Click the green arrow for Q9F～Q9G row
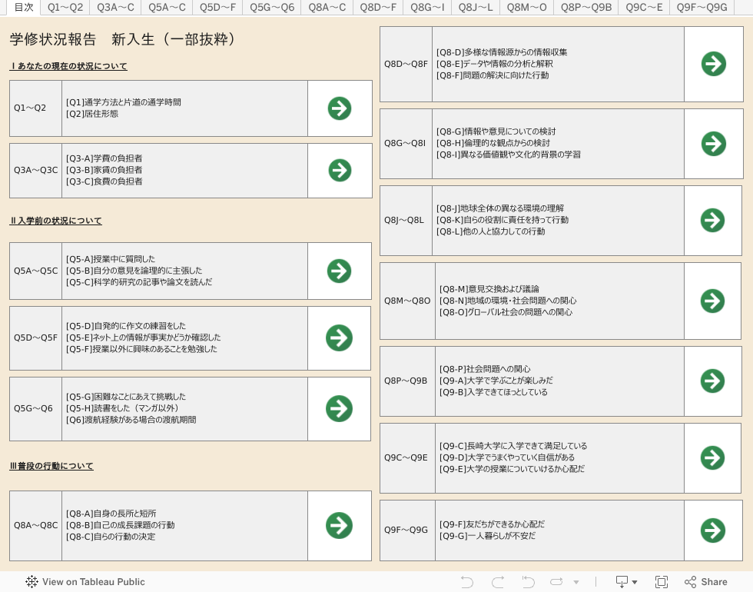 [713, 530]
